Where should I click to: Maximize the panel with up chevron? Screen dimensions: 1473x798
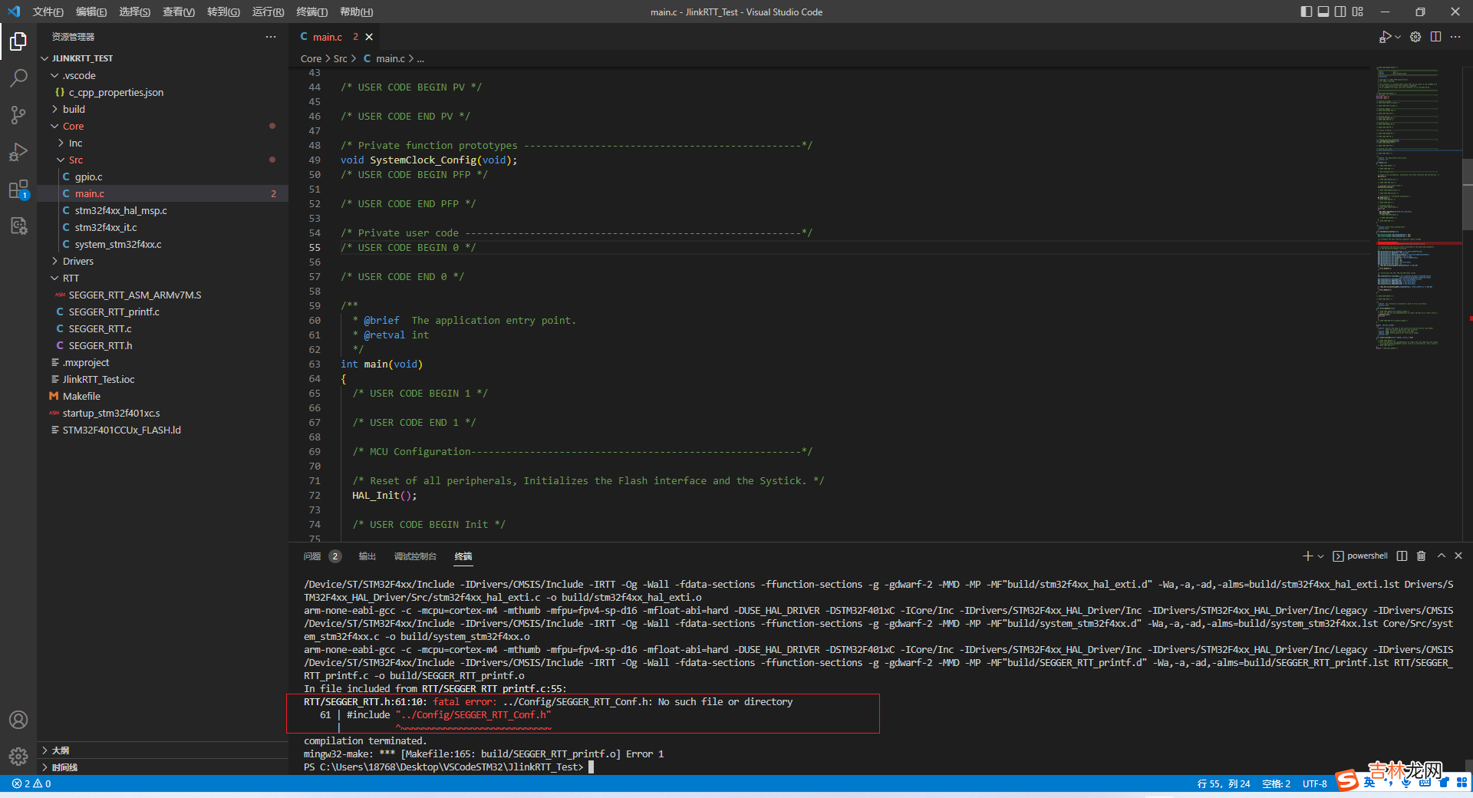click(1441, 556)
